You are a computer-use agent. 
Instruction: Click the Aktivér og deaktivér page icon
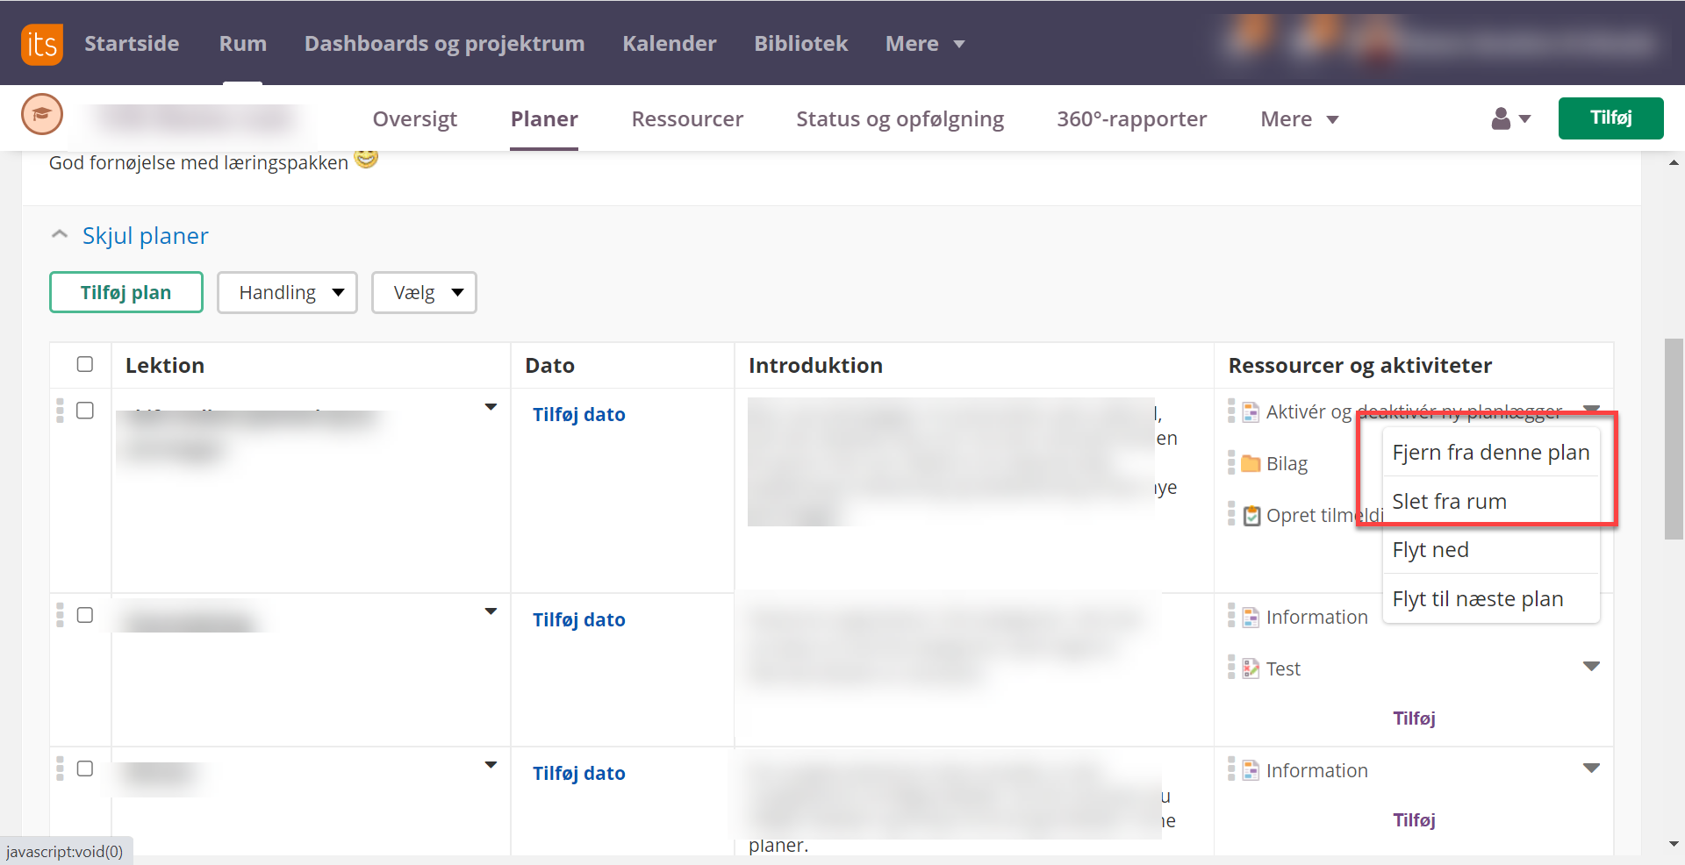click(x=1251, y=411)
